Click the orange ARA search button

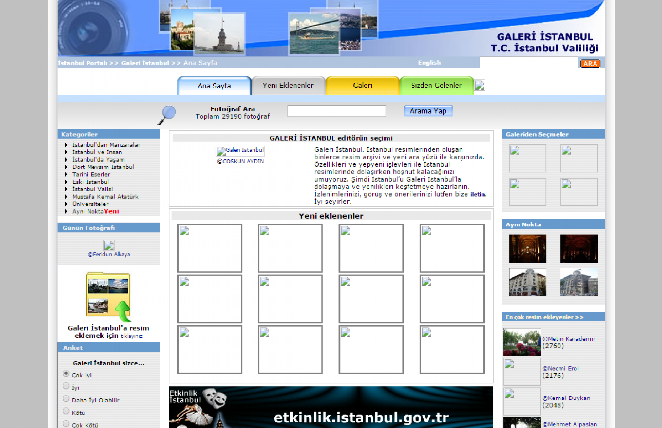coord(590,63)
